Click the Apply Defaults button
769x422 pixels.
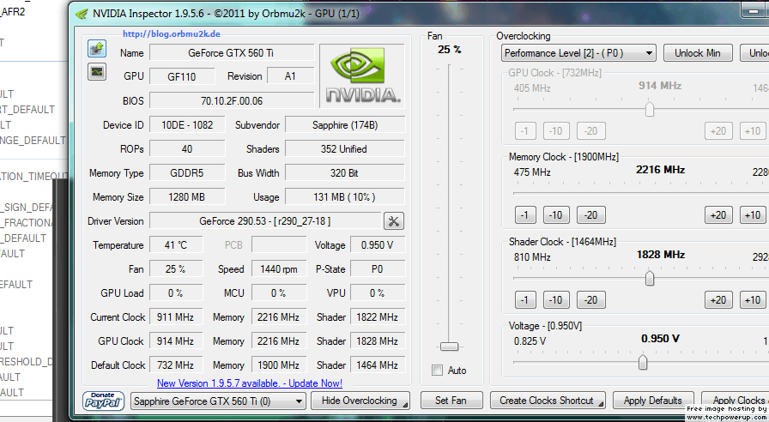pos(653,401)
